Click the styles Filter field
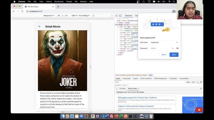This screenshot has height=120, width=214. [150, 82]
